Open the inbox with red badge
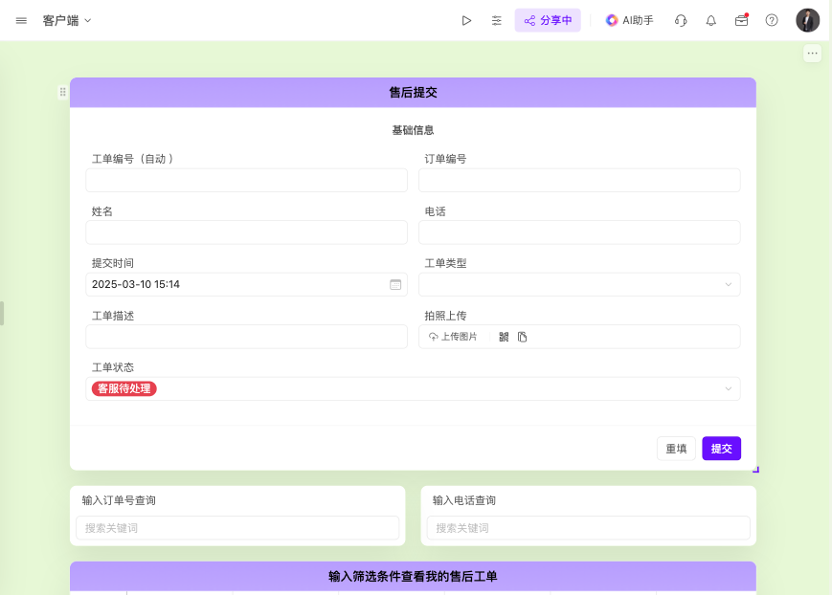 tap(741, 19)
